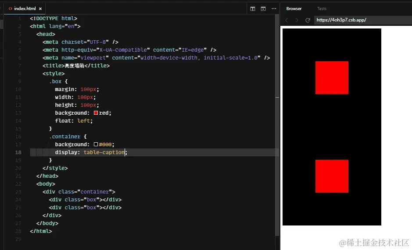This screenshot has width=412, height=250.
Task: Click the float: left declaration line
Action: pos(74,121)
